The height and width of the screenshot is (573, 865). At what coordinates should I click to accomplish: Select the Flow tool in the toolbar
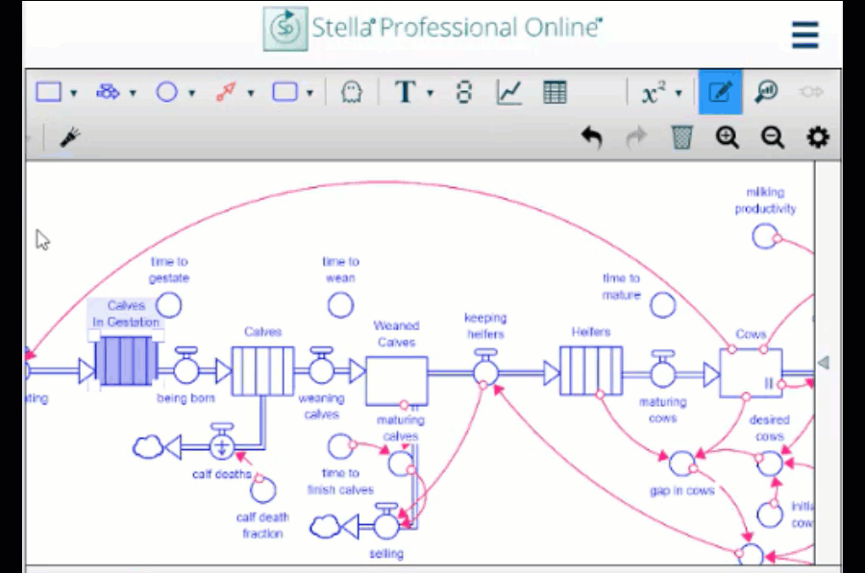click(x=108, y=92)
